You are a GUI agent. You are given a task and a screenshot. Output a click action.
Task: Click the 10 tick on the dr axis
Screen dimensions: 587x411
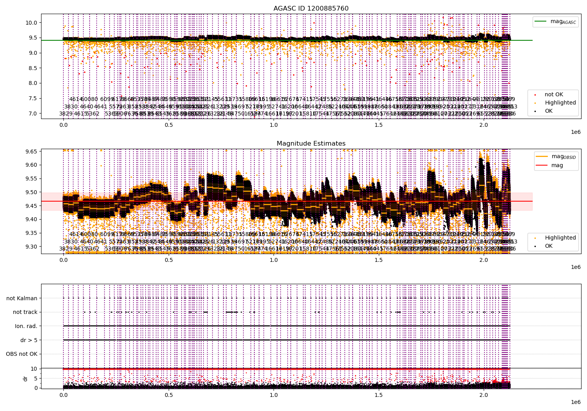click(34, 369)
